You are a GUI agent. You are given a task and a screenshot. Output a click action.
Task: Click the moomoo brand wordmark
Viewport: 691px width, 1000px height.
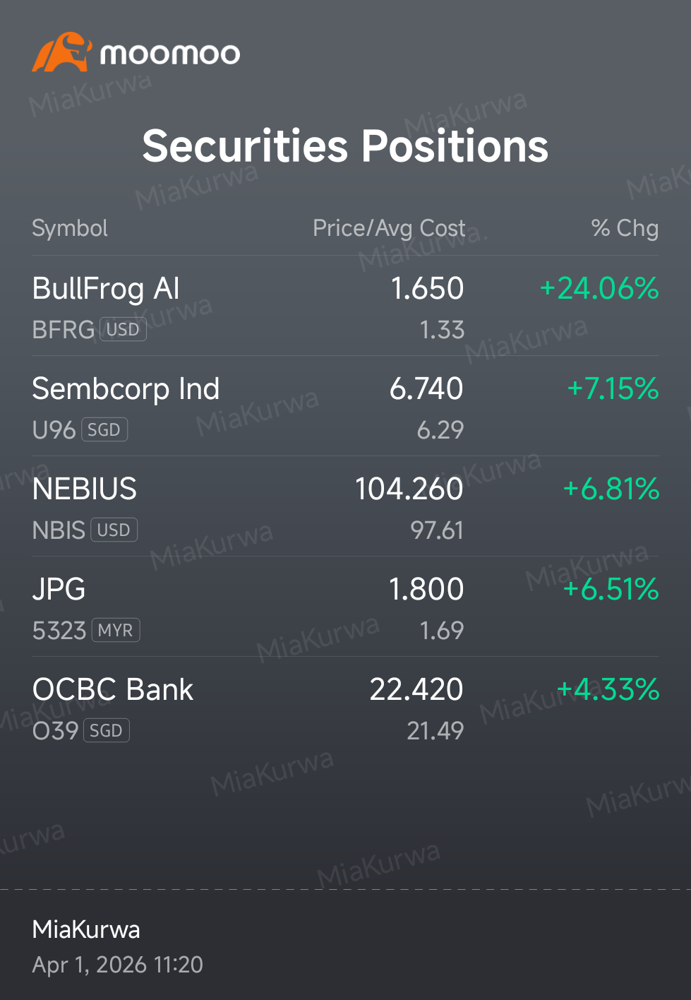(170, 54)
